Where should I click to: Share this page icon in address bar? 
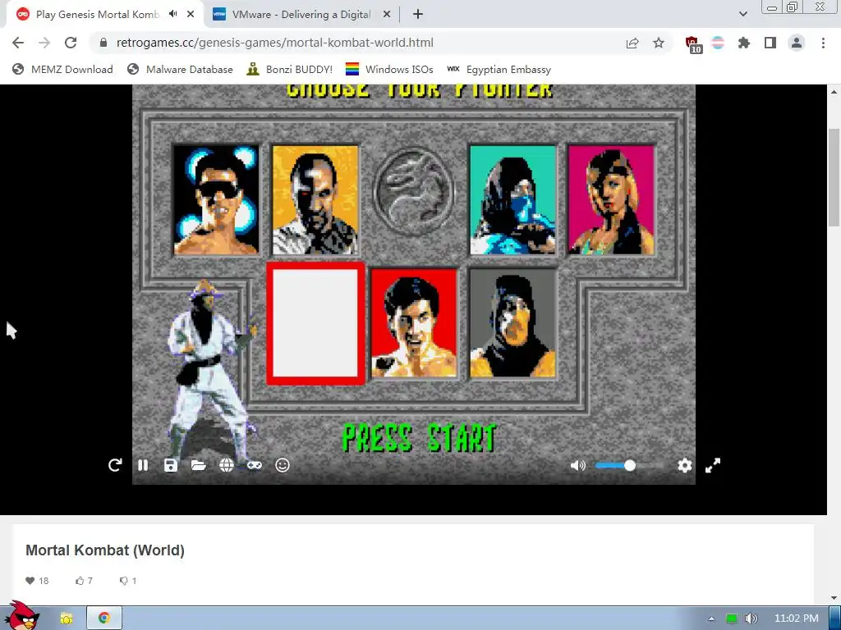pos(632,43)
